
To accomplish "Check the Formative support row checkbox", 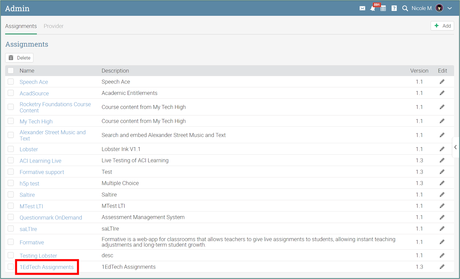I will point(11,172).
